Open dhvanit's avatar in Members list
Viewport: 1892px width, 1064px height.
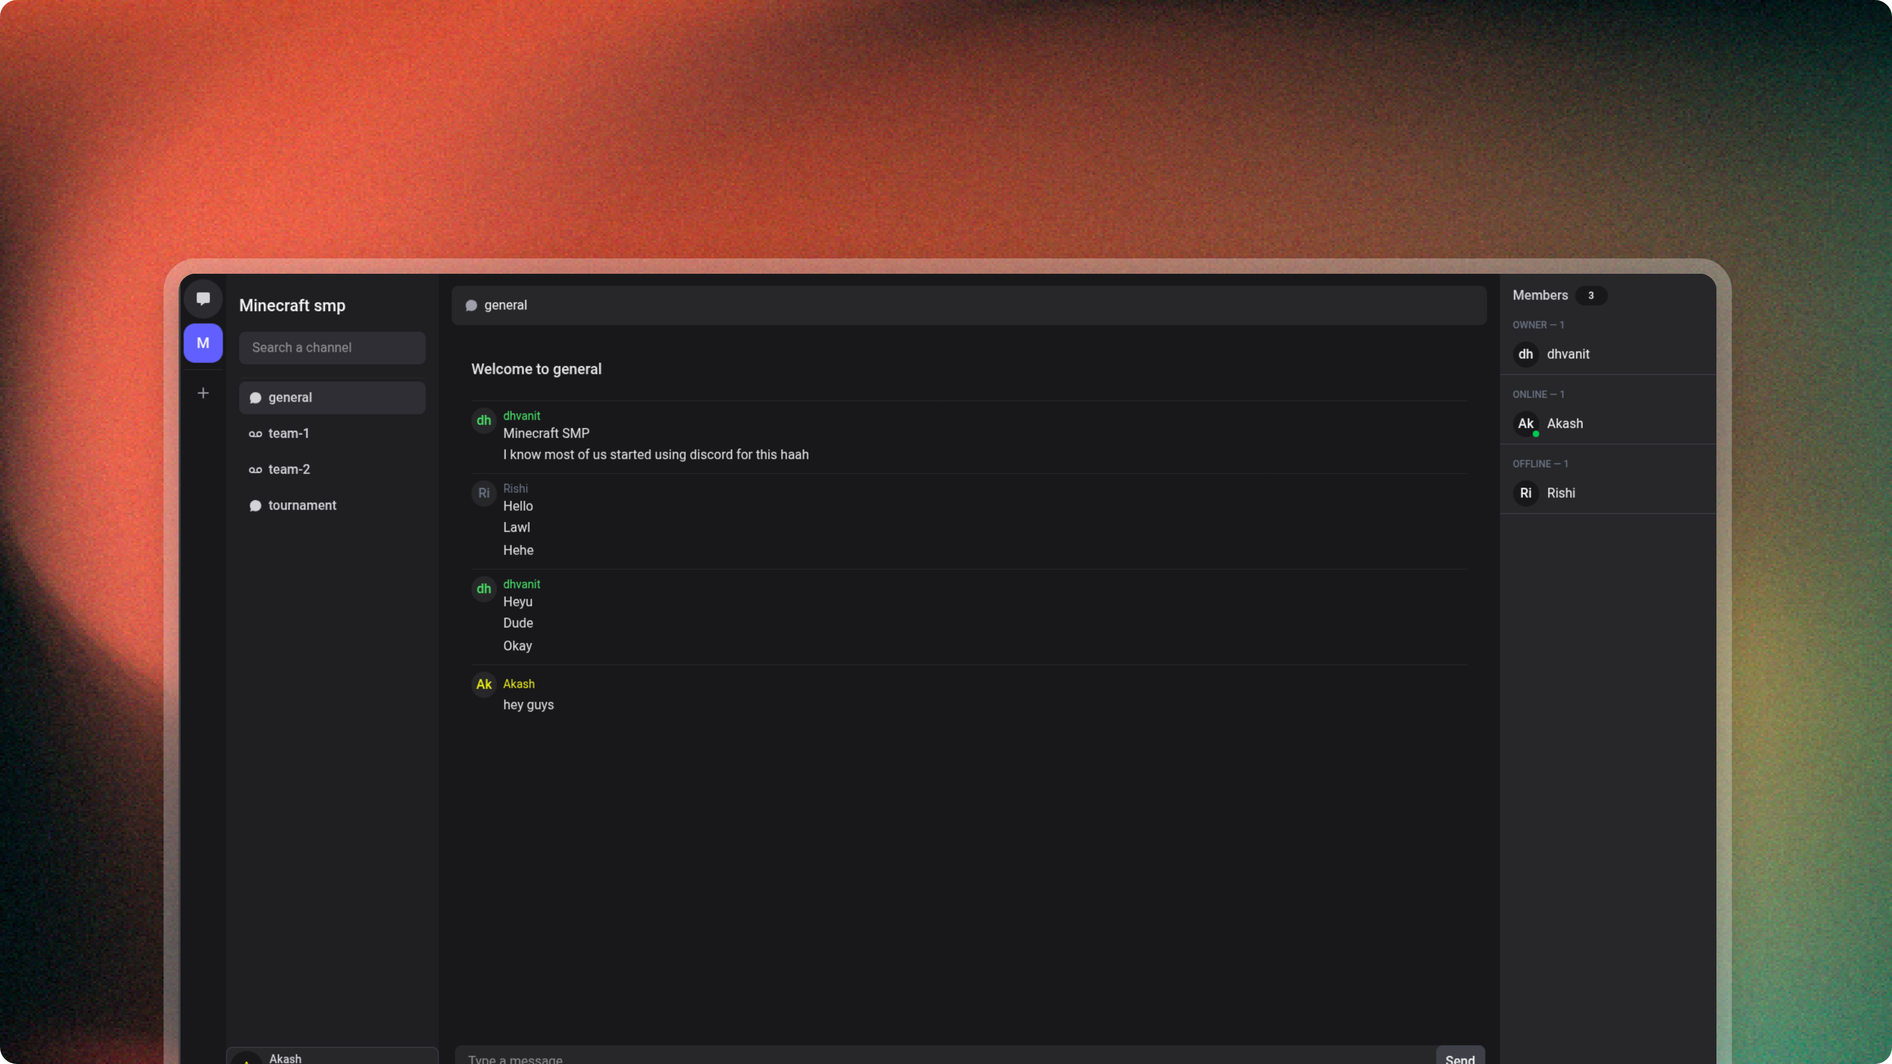tap(1526, 354)
